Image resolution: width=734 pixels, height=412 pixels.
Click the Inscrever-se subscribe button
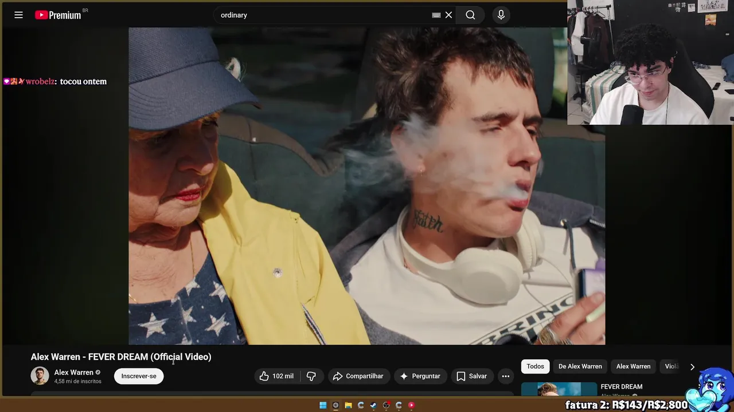pos(139,376)
